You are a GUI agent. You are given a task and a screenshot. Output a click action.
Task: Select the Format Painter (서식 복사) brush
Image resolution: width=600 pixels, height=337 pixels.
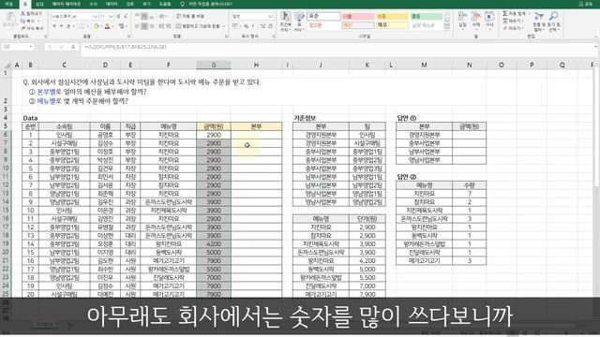(x=22, y=28)
